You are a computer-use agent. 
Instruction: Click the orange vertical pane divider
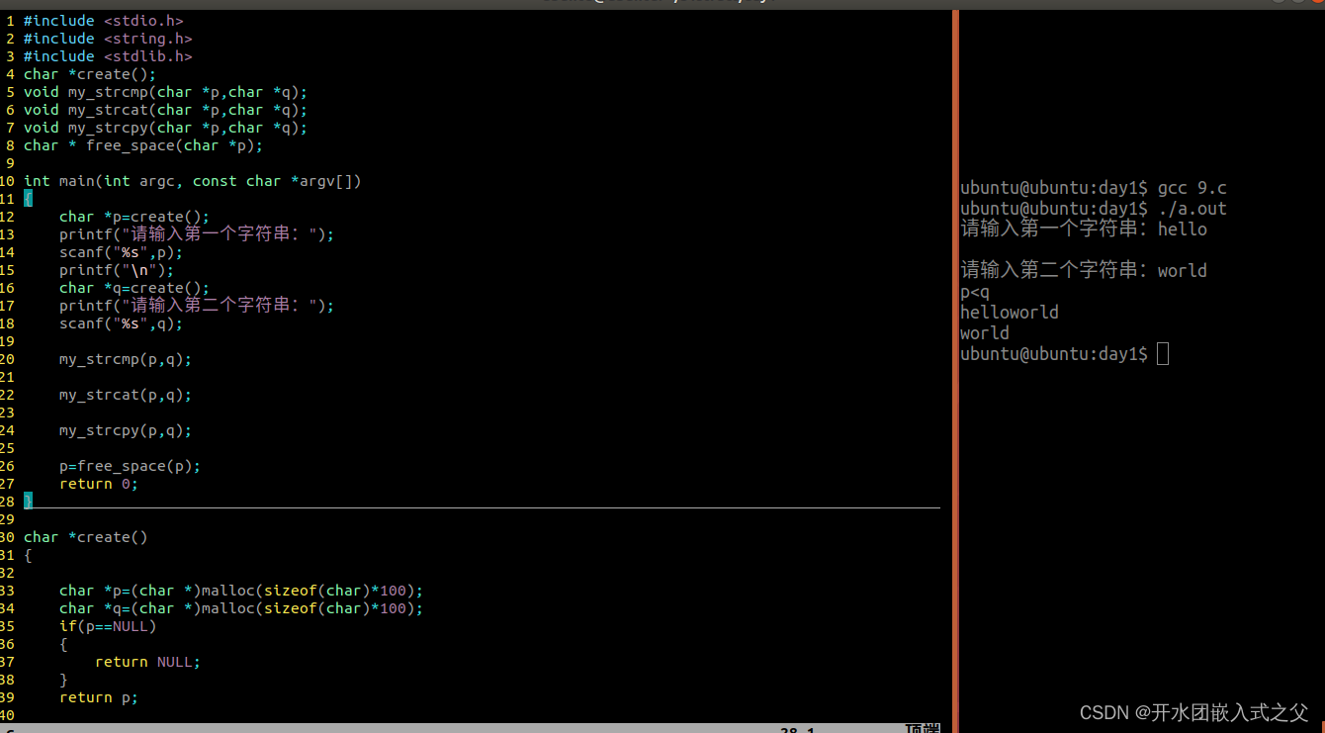click(953, 366)
